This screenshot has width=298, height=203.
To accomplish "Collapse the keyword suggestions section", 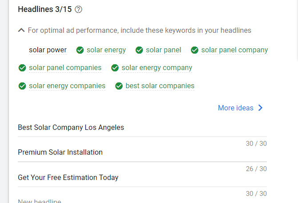I will click(21, 31).
